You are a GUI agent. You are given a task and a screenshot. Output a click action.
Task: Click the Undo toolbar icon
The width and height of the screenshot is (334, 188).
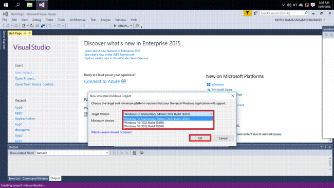50,26
